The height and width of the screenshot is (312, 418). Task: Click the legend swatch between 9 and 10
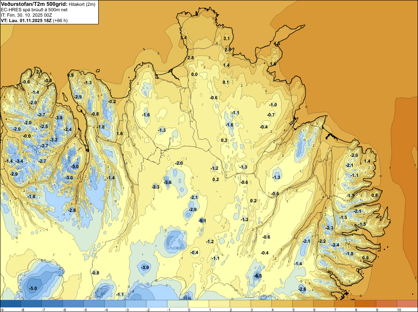point(387,304)
